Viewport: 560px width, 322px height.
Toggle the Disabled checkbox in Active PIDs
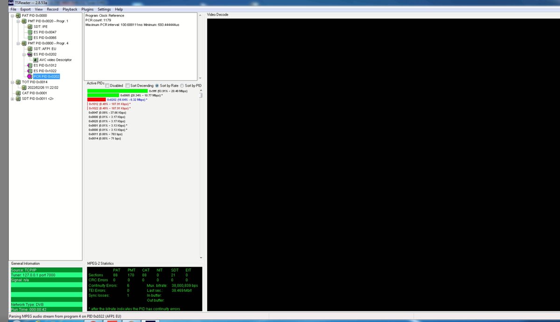click(x=107, y=85)
